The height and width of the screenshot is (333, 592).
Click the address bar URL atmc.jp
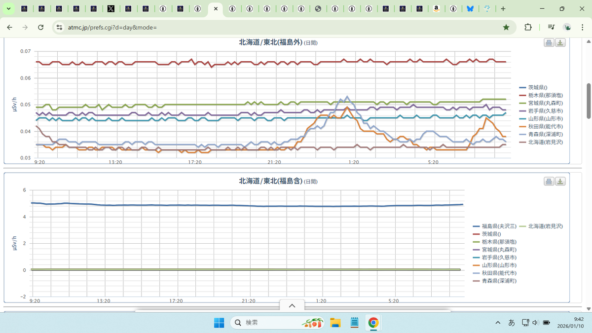point(112,27)
